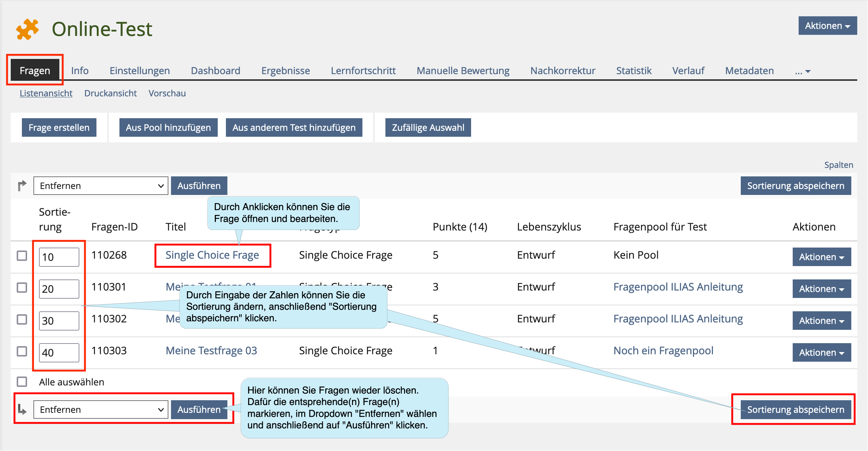Viewport: 868px width, 451px height.
Task: Click the 'Kein Pool' cell text
Action: [x=636, y=255]
